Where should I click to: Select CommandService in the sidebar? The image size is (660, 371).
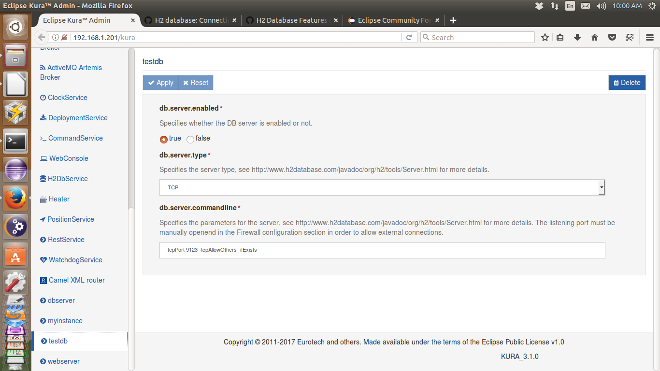point(71,138)
